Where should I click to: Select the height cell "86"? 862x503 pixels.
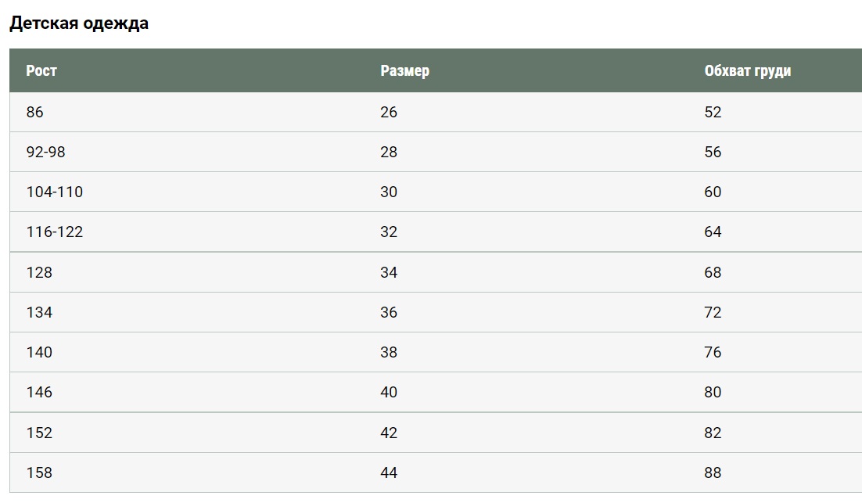pos(35,113)
